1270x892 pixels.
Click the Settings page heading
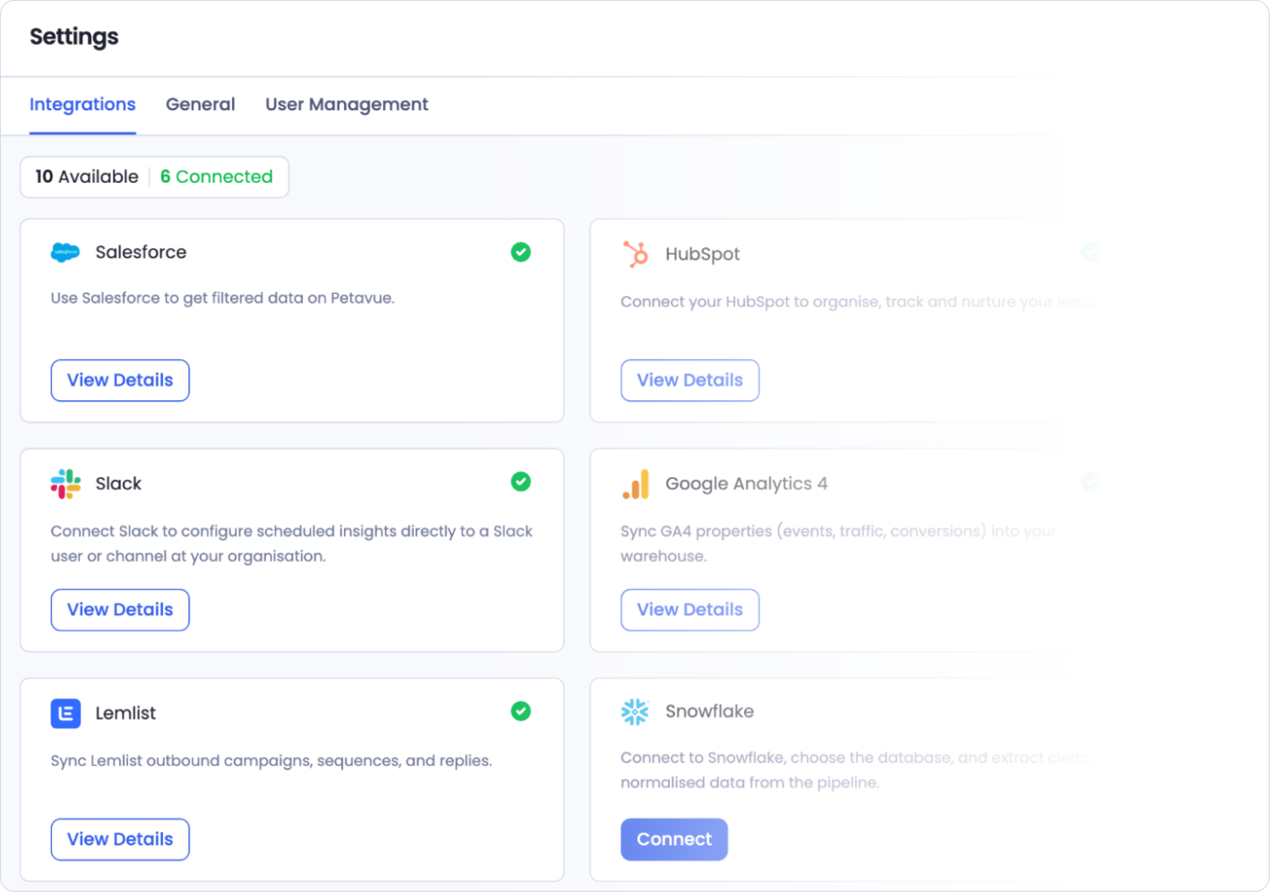74,37
